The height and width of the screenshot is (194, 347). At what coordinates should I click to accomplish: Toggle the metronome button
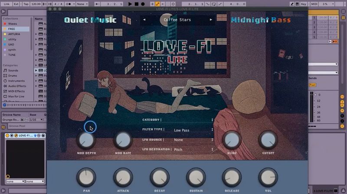[69, 4]
